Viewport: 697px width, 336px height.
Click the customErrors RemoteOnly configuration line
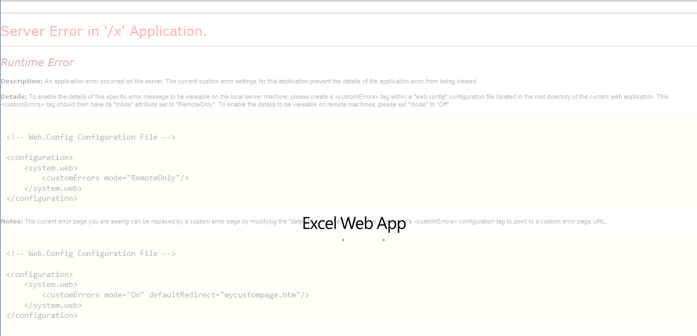[116, 178]
